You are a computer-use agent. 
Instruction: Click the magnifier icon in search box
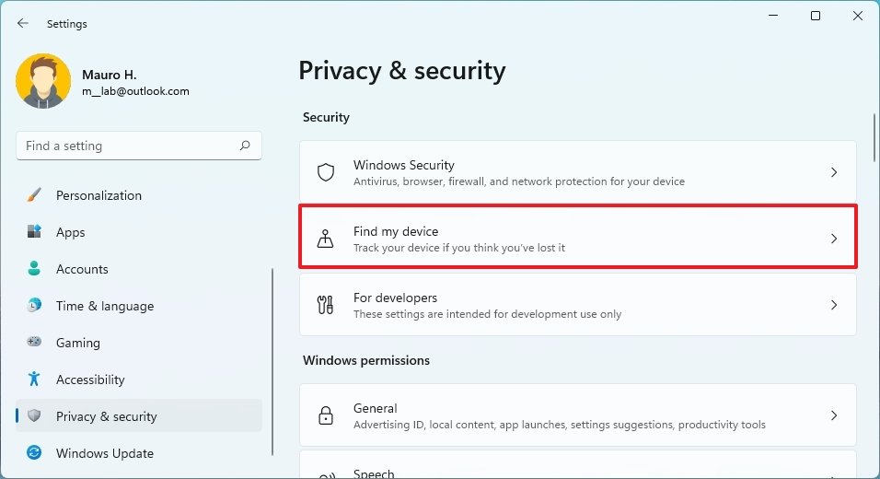pyautogui.click(x=245, y=146)
